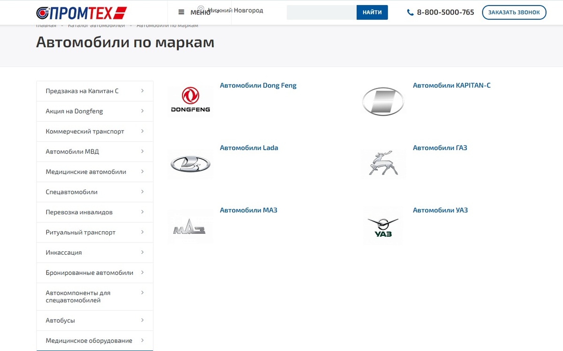Open Автомобили KAPITAN-C link
563x351 pixels.
(x=452, y=85)
